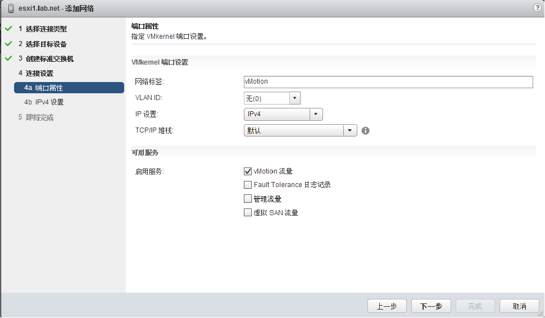
Task: Click the green checkmark beside step 1
Action: point(8,29)
